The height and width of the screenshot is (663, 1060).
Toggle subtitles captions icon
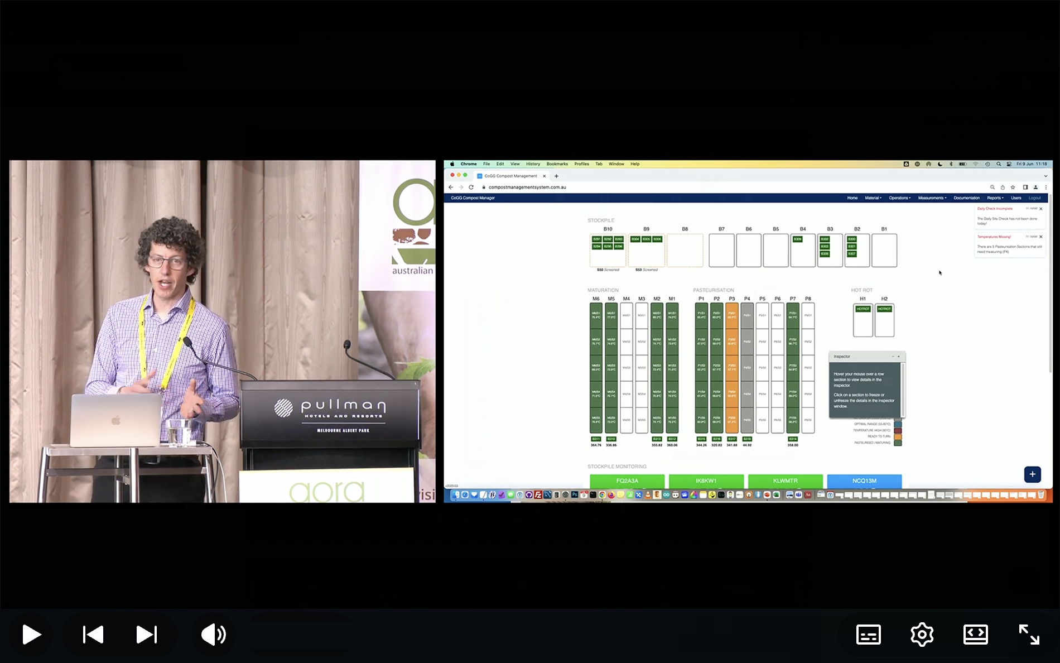click(x=869, y=635)
